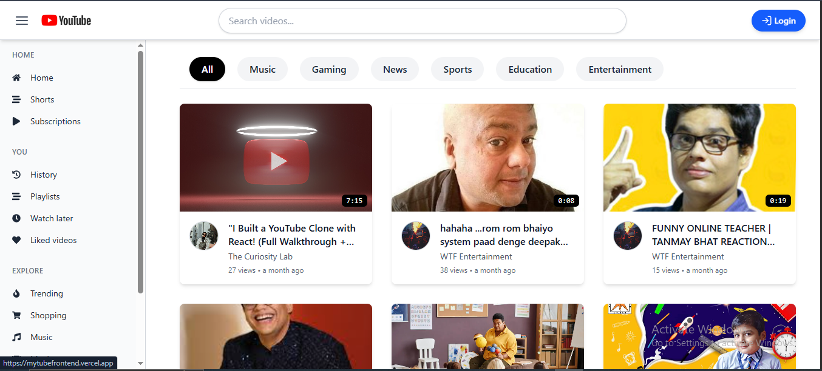Open the 0:08 bald man video thumbnail
Viewport: 822px width, 371px height.
pos(487,158)
